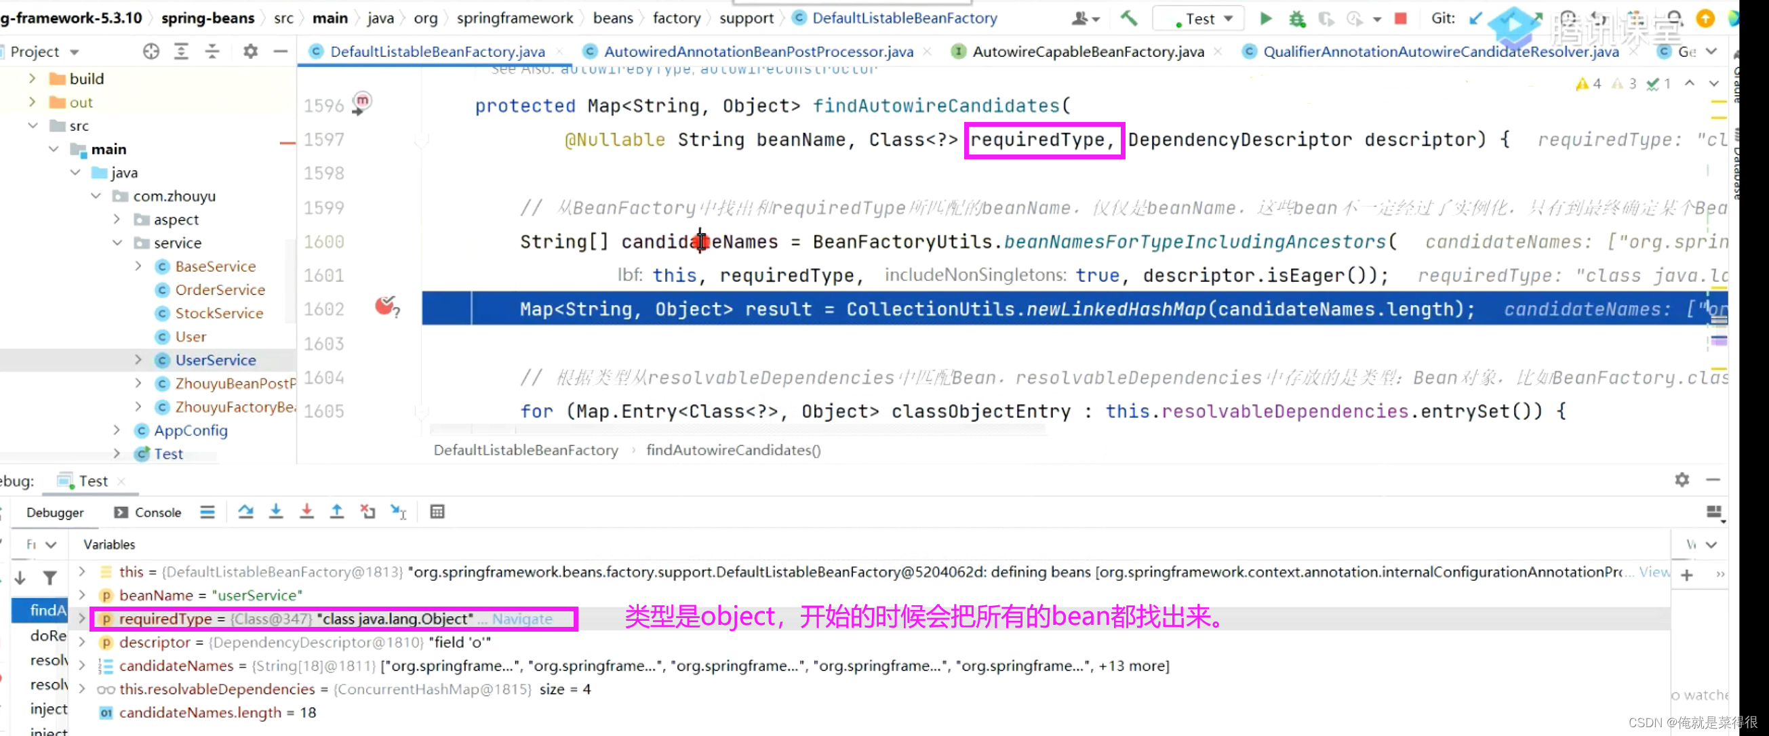Click the Navigate link beside requiredType
The height and width of the screenshot is (736, 1769).
pos(522,619)
